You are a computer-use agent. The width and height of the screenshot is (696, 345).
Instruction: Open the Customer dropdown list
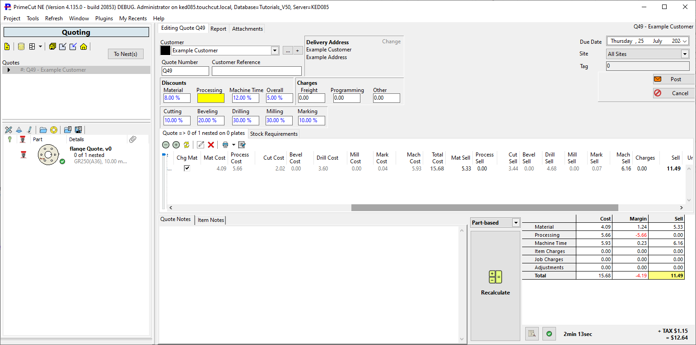click(275, 51)
